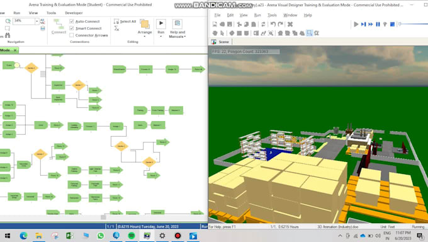Open the Tools menu in Visual Designer
The height and width of the screenshot is (242, 428).
(272, 15)
